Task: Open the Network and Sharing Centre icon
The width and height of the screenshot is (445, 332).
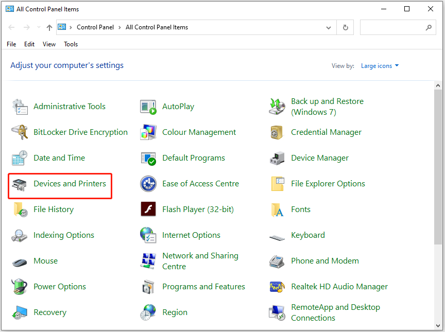Action: pyautogui.click(x=148, y=261)
